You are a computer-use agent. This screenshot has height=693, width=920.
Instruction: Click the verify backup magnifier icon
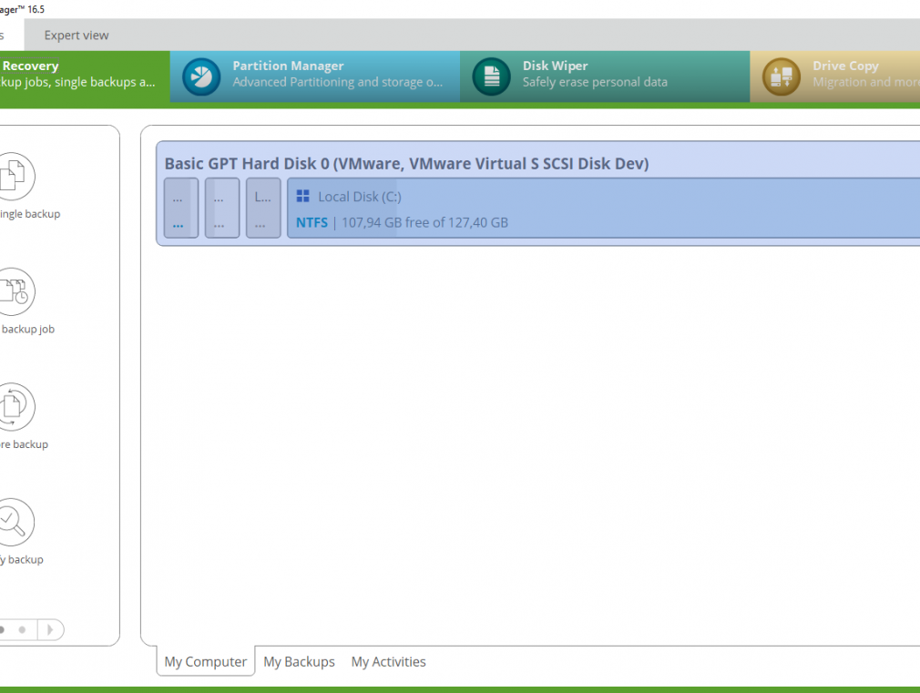pyautogui.click(x=13, y=522)
